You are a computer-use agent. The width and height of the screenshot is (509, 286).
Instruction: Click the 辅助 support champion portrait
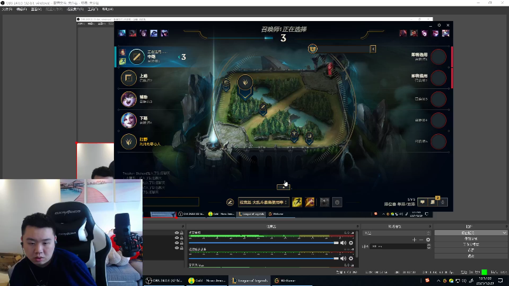click(x=129, y=99)
